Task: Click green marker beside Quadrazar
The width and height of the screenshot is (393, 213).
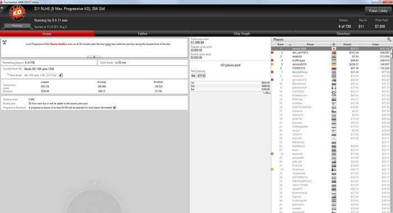Action: click(272, 169)
